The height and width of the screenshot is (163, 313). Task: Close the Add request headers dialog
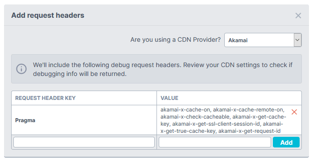pyautogui.click(x=298, y=16)
